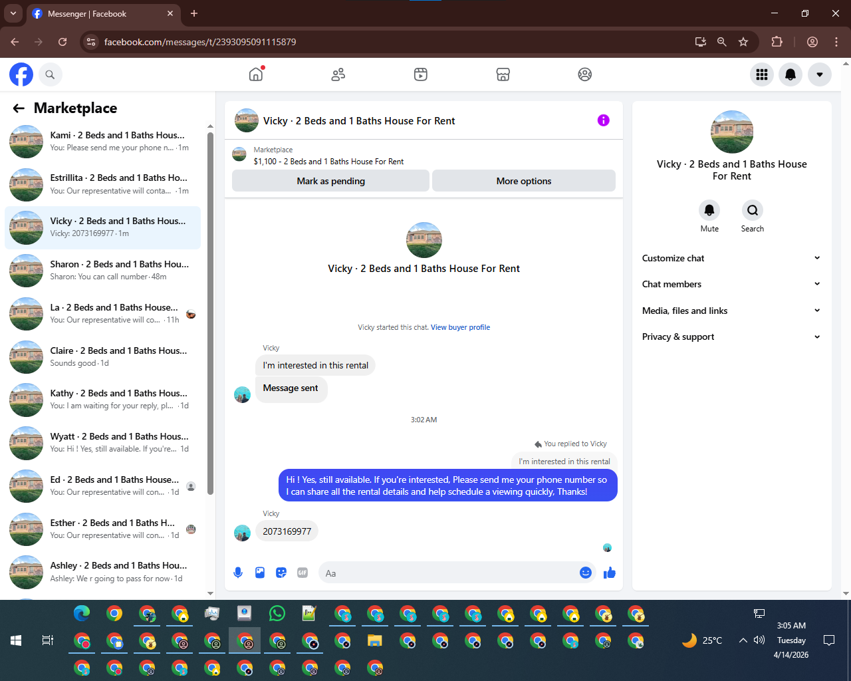Open a new browser tab
Image resolution: width=851 pixels, height=681 pixels.
pos(194,13)
